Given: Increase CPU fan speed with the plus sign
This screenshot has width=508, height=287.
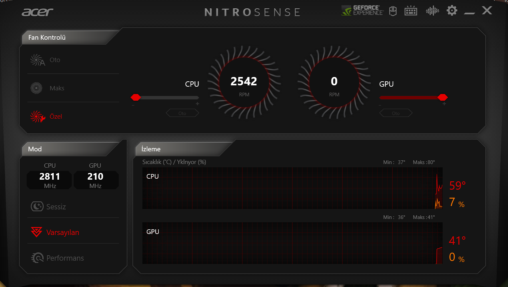Looking at the screenshot, I should 197,104.
